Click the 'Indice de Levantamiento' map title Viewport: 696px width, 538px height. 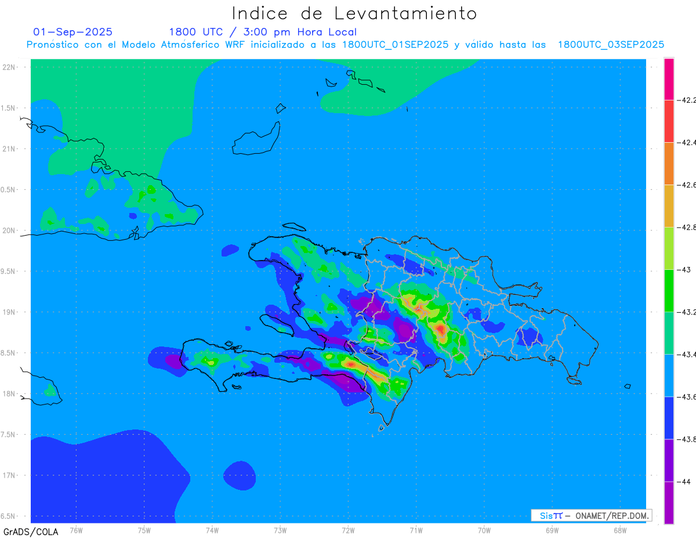354,13
